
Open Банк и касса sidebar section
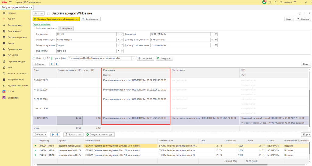pyautogui.click(x=14, y=31)
